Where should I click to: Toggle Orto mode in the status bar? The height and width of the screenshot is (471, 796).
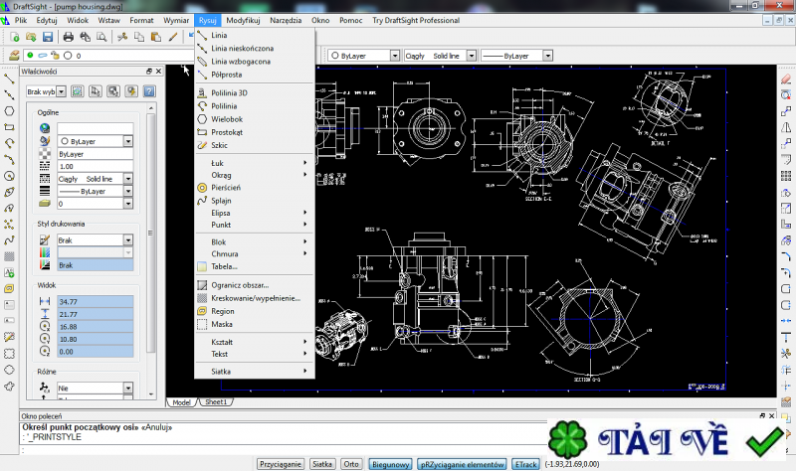coord(351,464)
